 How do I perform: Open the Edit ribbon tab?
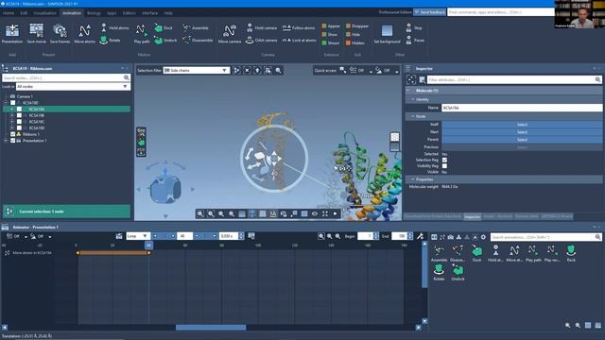pyautogui.click(x=24, y=13)
